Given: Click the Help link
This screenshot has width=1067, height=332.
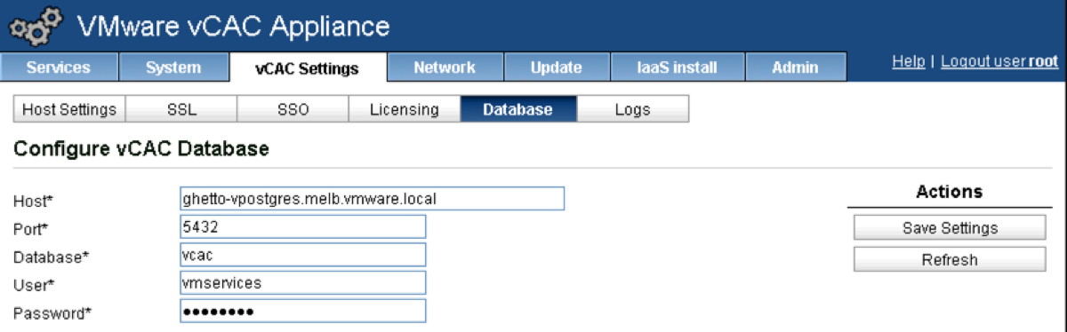Looking at the screenshot, I should tap(909, 61).
